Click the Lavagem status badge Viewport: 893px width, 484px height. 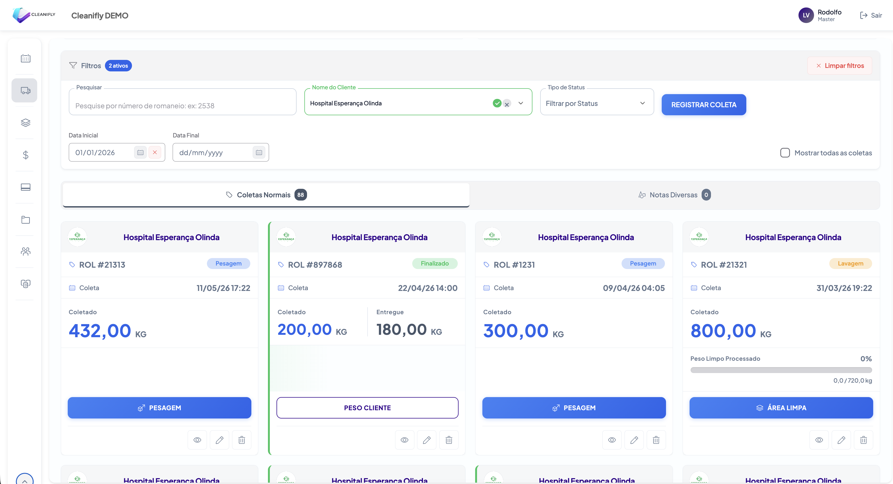coord(850,263)
